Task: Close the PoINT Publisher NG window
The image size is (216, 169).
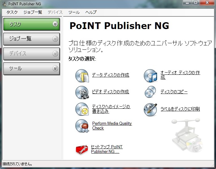Action: click(x=207, y=2)
